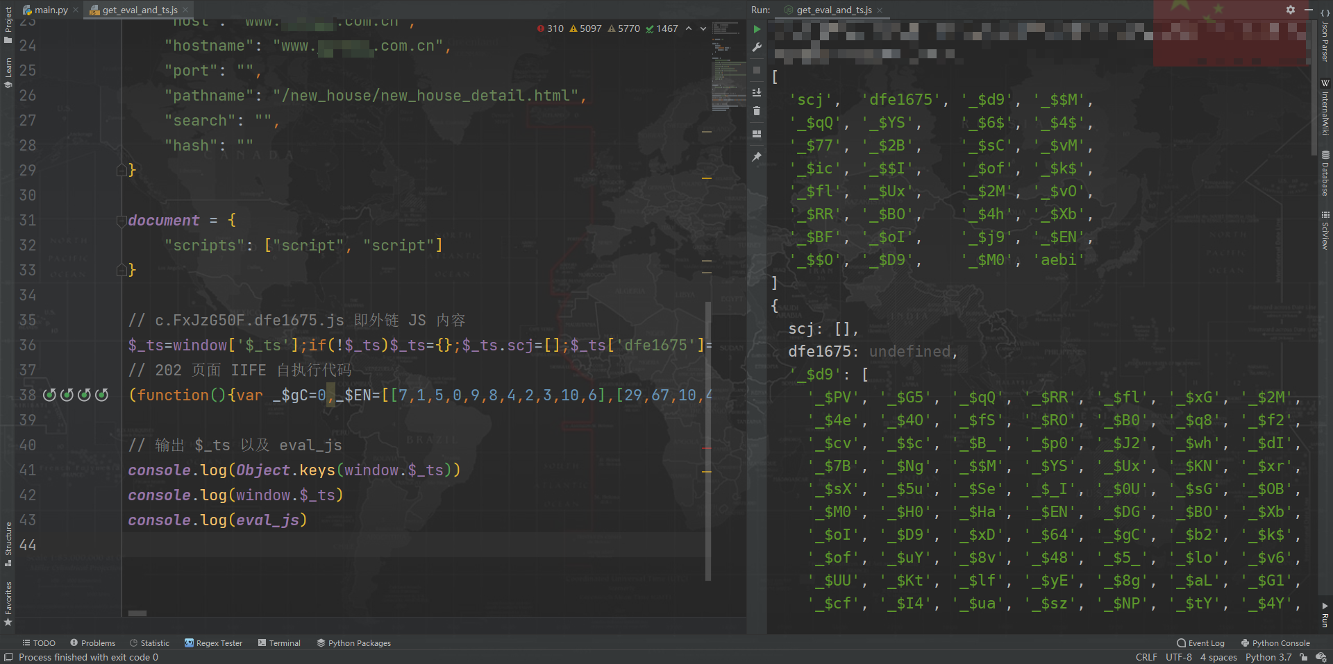The image size is (1333, 664).
Task: Close the get_eval_and_ts.js editor tab
Action: point(185,10)
